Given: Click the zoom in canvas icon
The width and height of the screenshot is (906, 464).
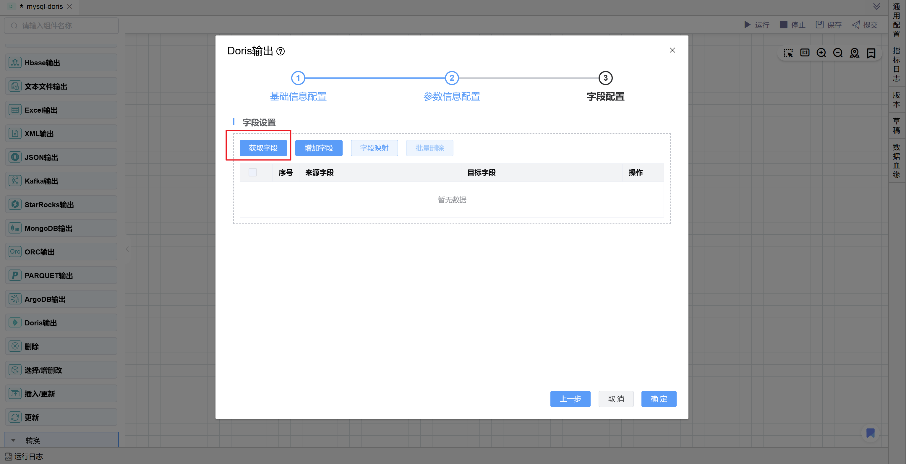Looking at the screenshot, I should [x=821, y=53].
